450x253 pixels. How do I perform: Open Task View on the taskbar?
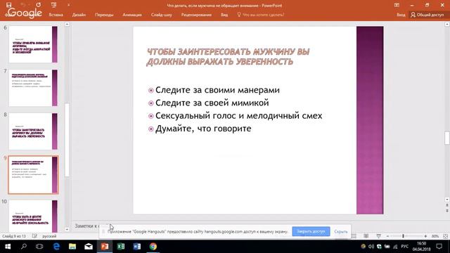(x=39, y=247)
